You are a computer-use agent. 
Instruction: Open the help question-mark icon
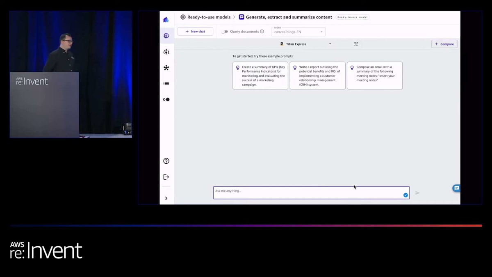(166, 161)
